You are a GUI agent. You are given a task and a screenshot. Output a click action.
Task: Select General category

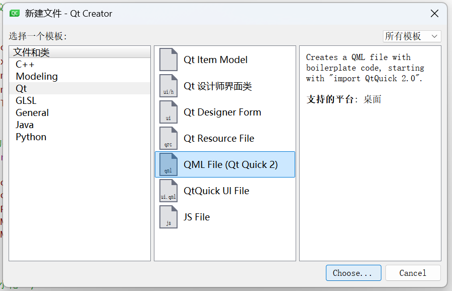point(80,112)
